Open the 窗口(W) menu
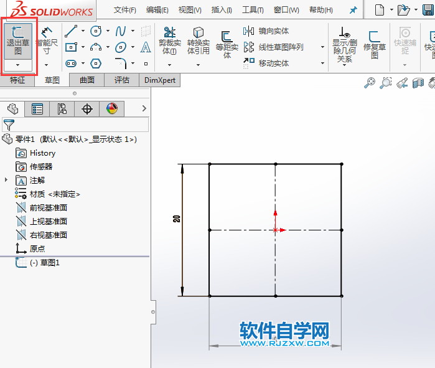Viewport: 435px width, 368px height. 286,10
